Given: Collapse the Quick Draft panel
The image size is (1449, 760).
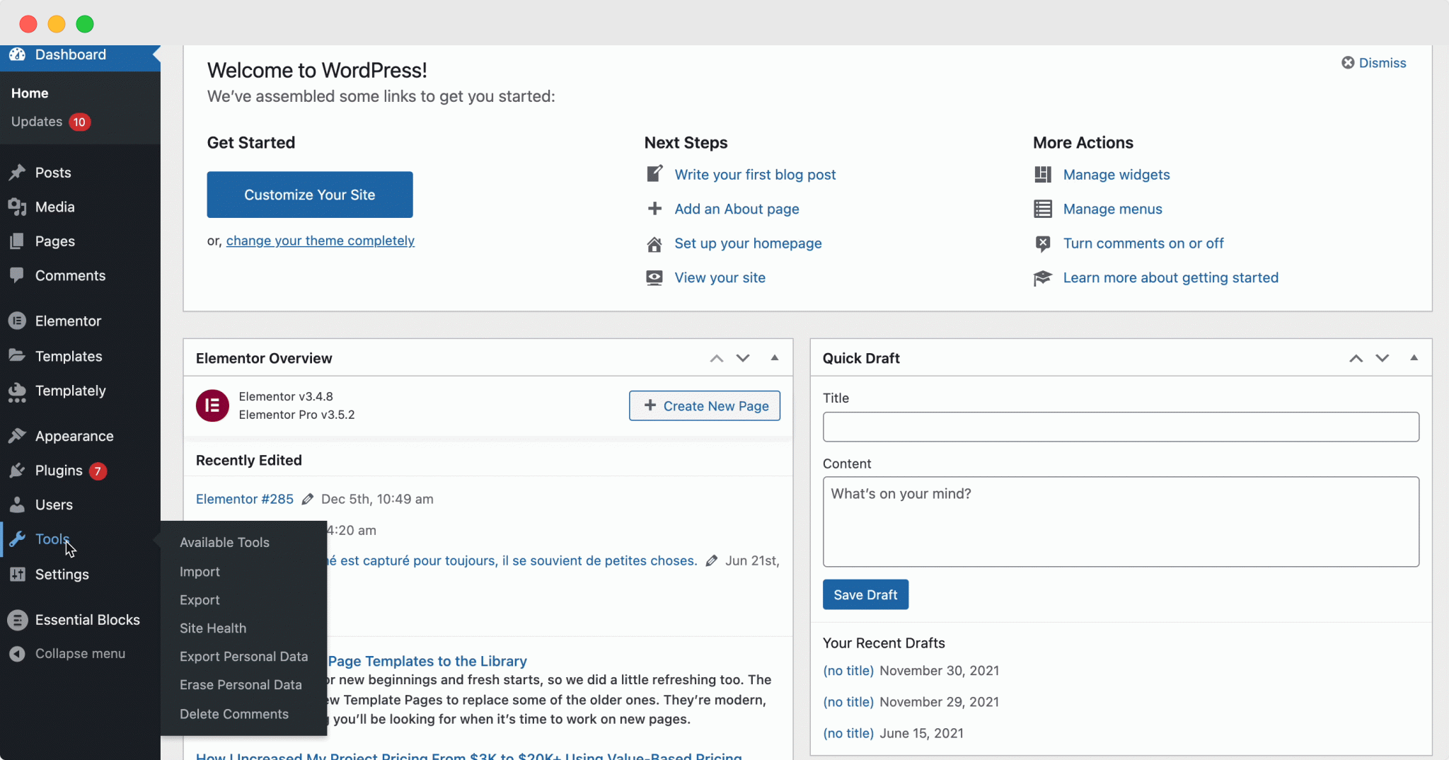Looking at the screenshot, I should coord(1414,358).
